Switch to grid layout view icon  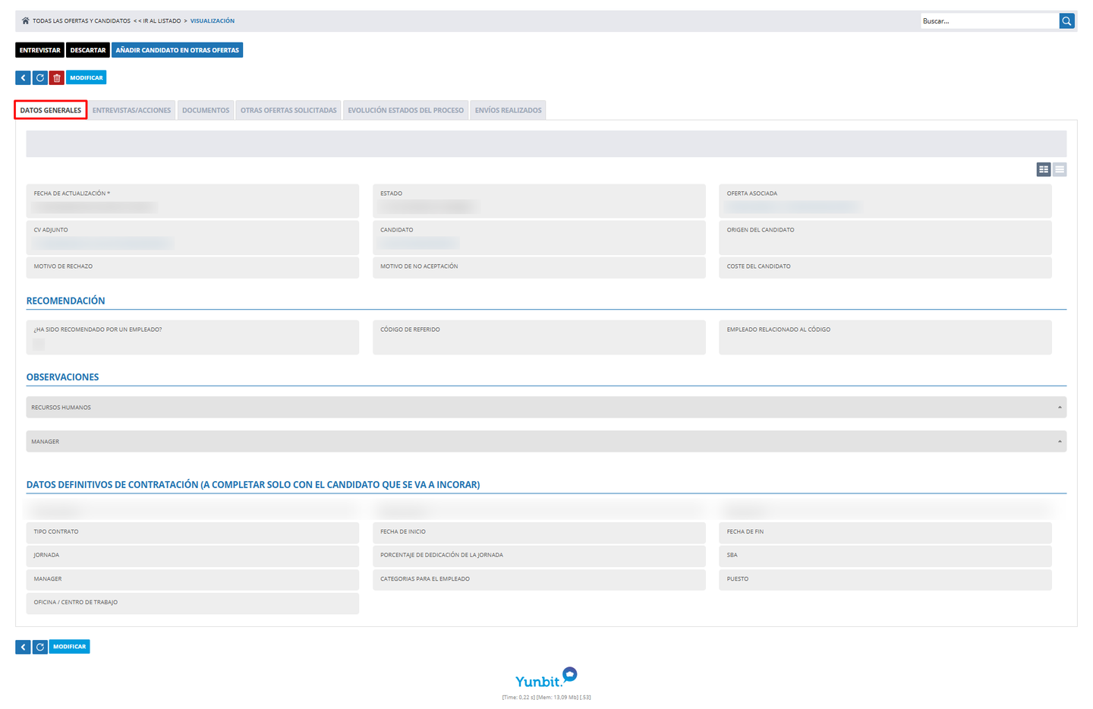tap(1044, 169)
